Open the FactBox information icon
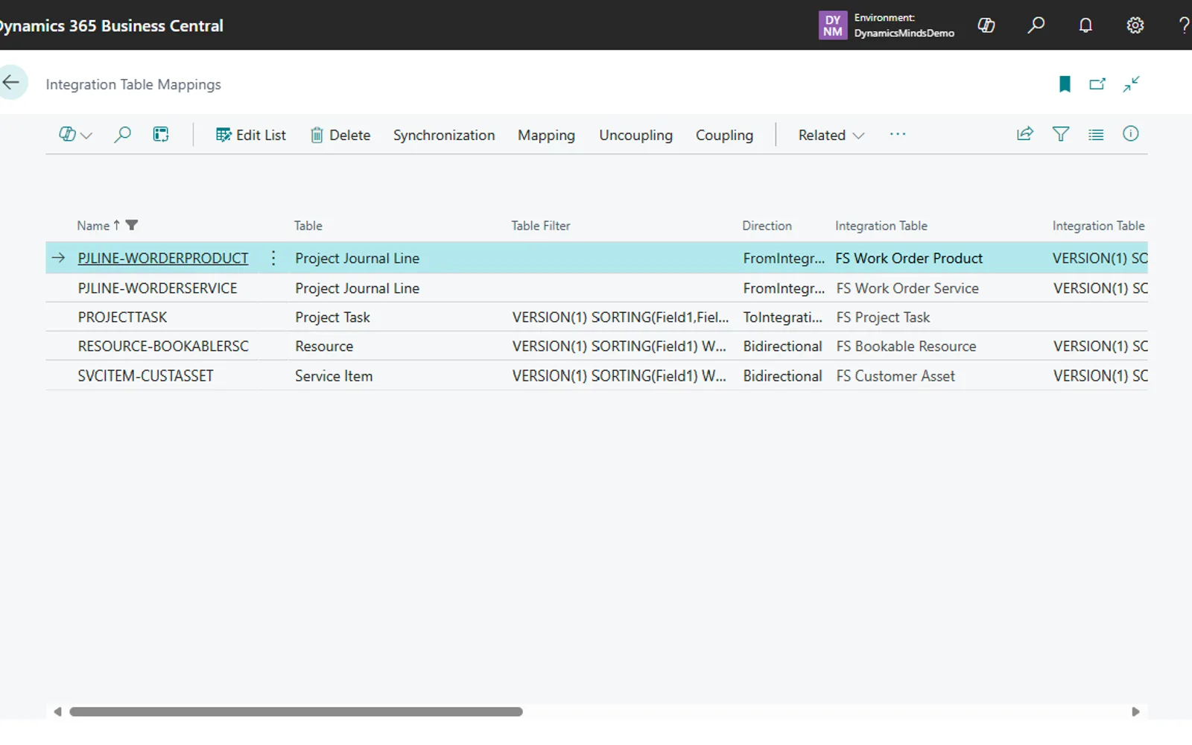 point(1131,134)
